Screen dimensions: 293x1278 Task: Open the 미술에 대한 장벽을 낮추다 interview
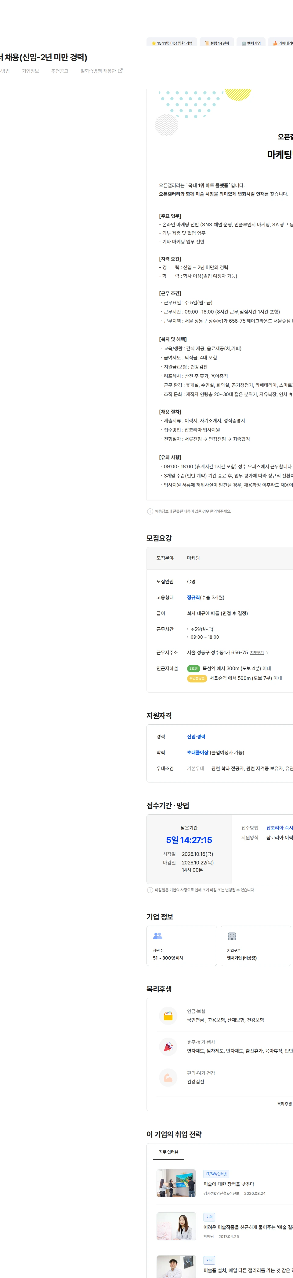[x=229, y=1184]
